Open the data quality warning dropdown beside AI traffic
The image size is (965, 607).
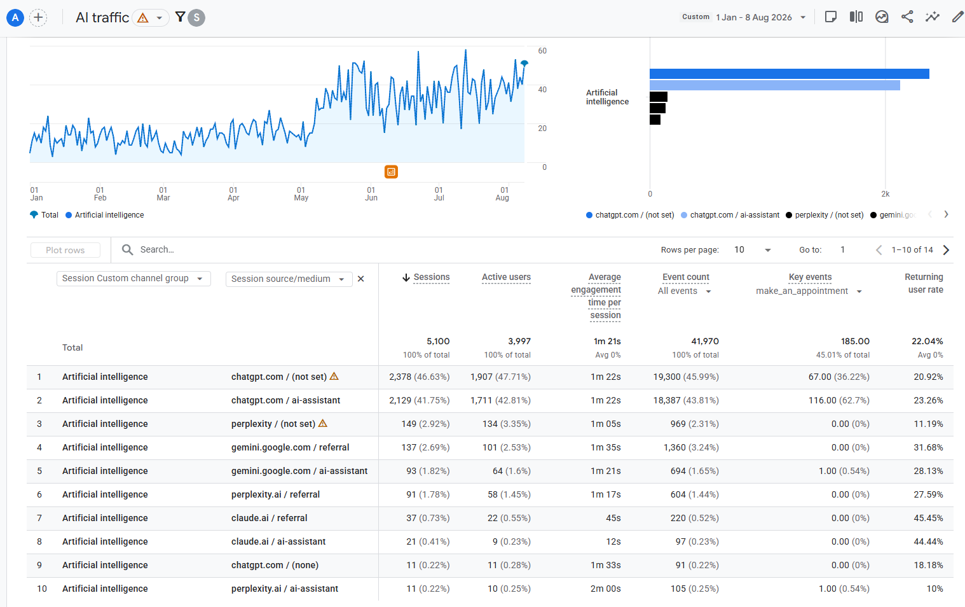coord(151,18)
